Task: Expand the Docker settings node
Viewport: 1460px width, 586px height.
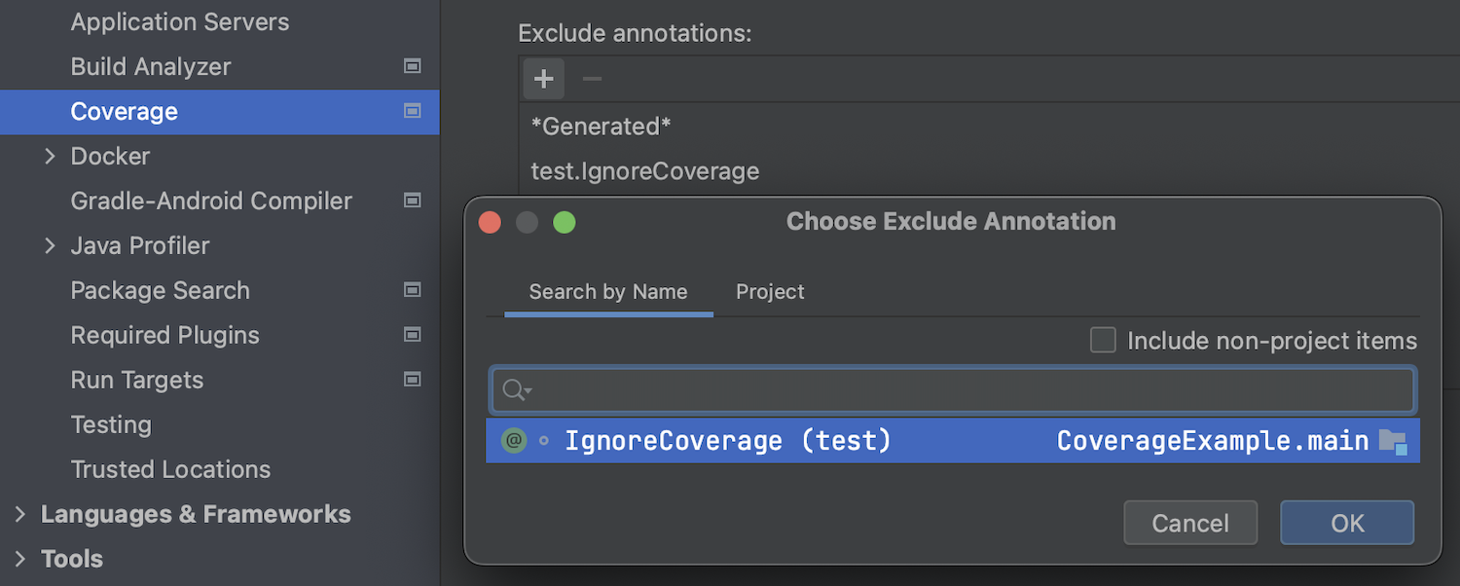Action: [x=51, y=156]
